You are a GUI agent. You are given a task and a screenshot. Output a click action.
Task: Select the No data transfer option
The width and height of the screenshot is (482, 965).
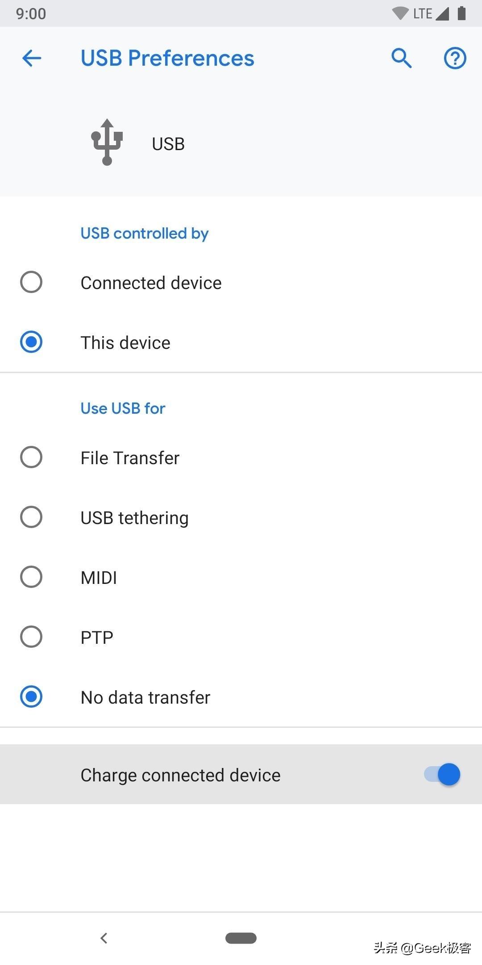pyautogui.click(x=31, y=697)
